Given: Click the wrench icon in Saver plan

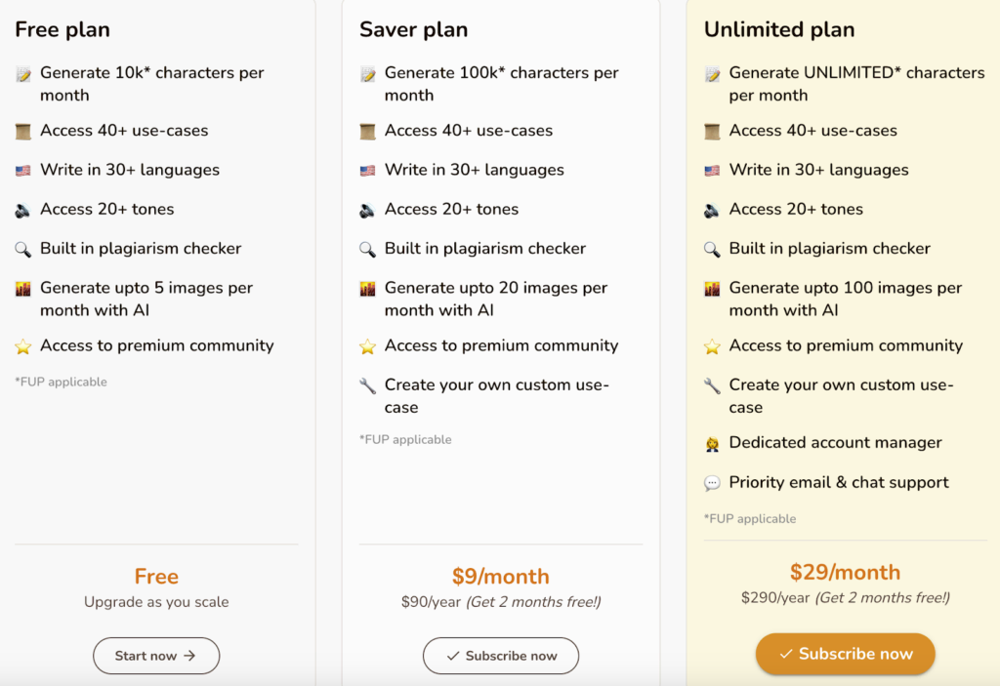Looking at the screenshot, I should tap(367, 386).
